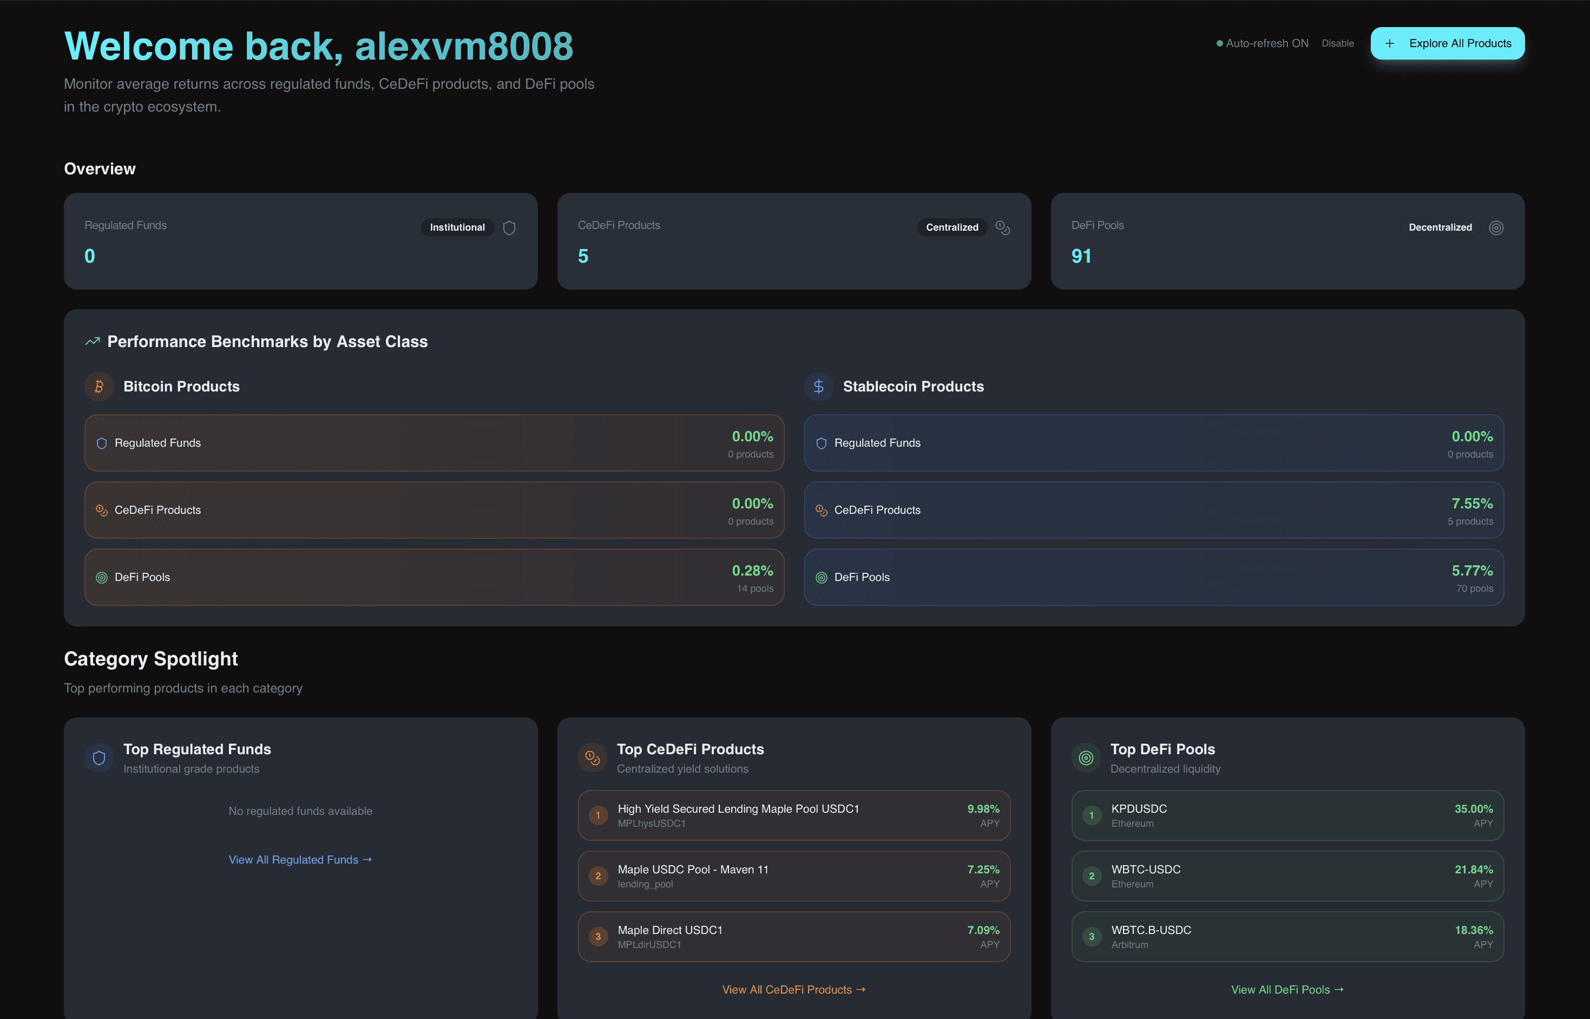Click the shield icon in Regulated Funds overview card
1590x1019 pixels.
click(509, 227)
